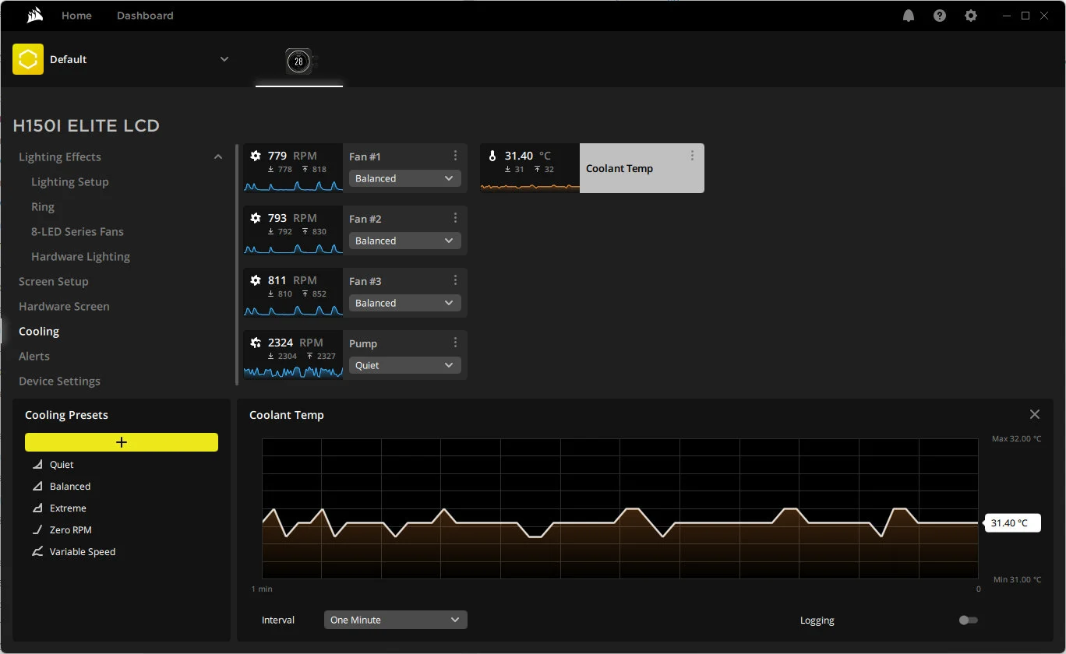Viewport: 1066px width, 654px height.
Task: Open Fan #2 Balanced preset dropdown
Action: point(404,241)
